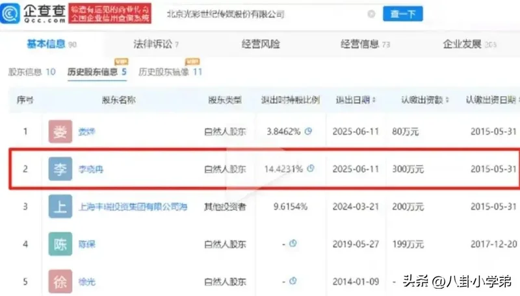This screenshot has width=520, height=296.
Task: Click the chart icon in the 2019-05-27 row
Action: pos(292,243)
